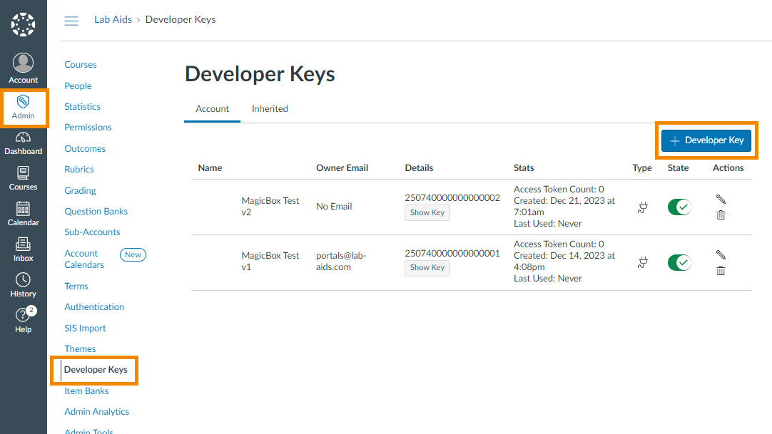Open Permissions in account navigation
Viewport: 772px width, 434px height.
click(88, 128)
